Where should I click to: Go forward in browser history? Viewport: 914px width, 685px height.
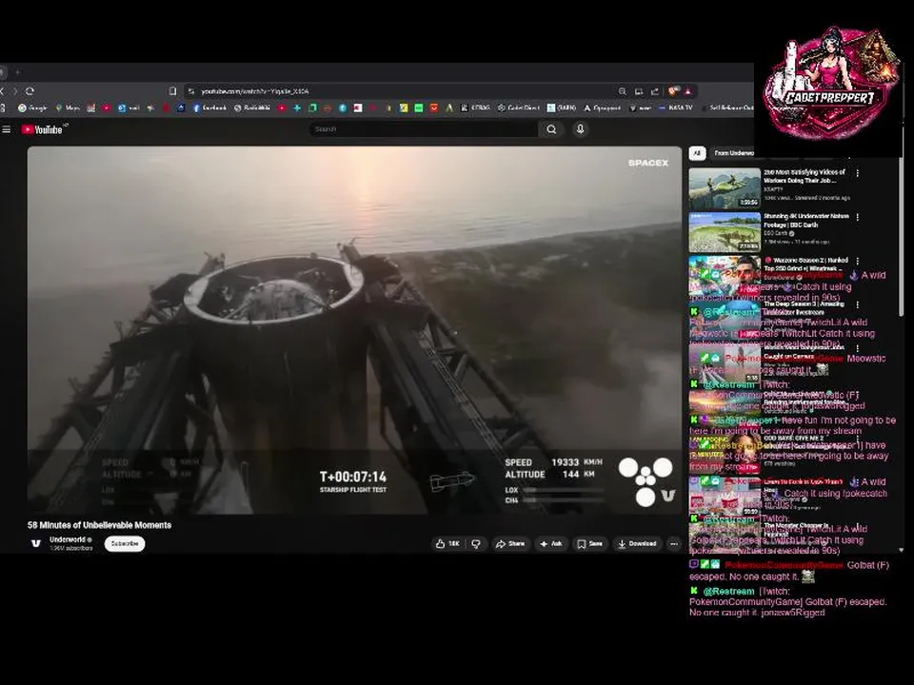point(15,91)
